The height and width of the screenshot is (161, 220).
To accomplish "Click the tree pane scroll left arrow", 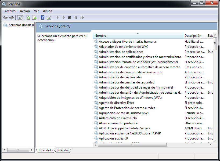I will point(5,150).
